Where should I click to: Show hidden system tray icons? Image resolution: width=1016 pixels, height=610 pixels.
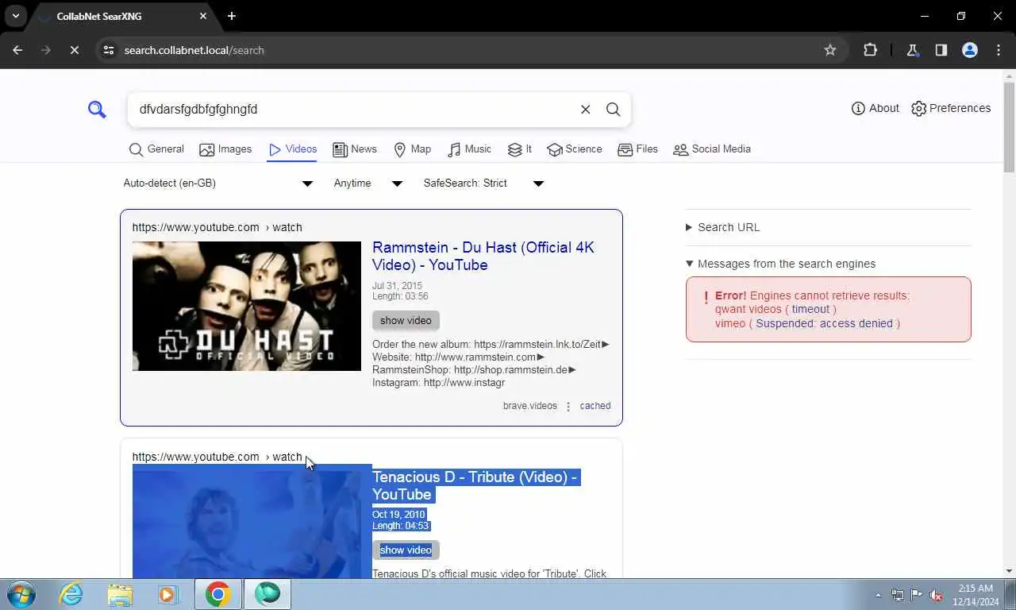click(878, 595)
